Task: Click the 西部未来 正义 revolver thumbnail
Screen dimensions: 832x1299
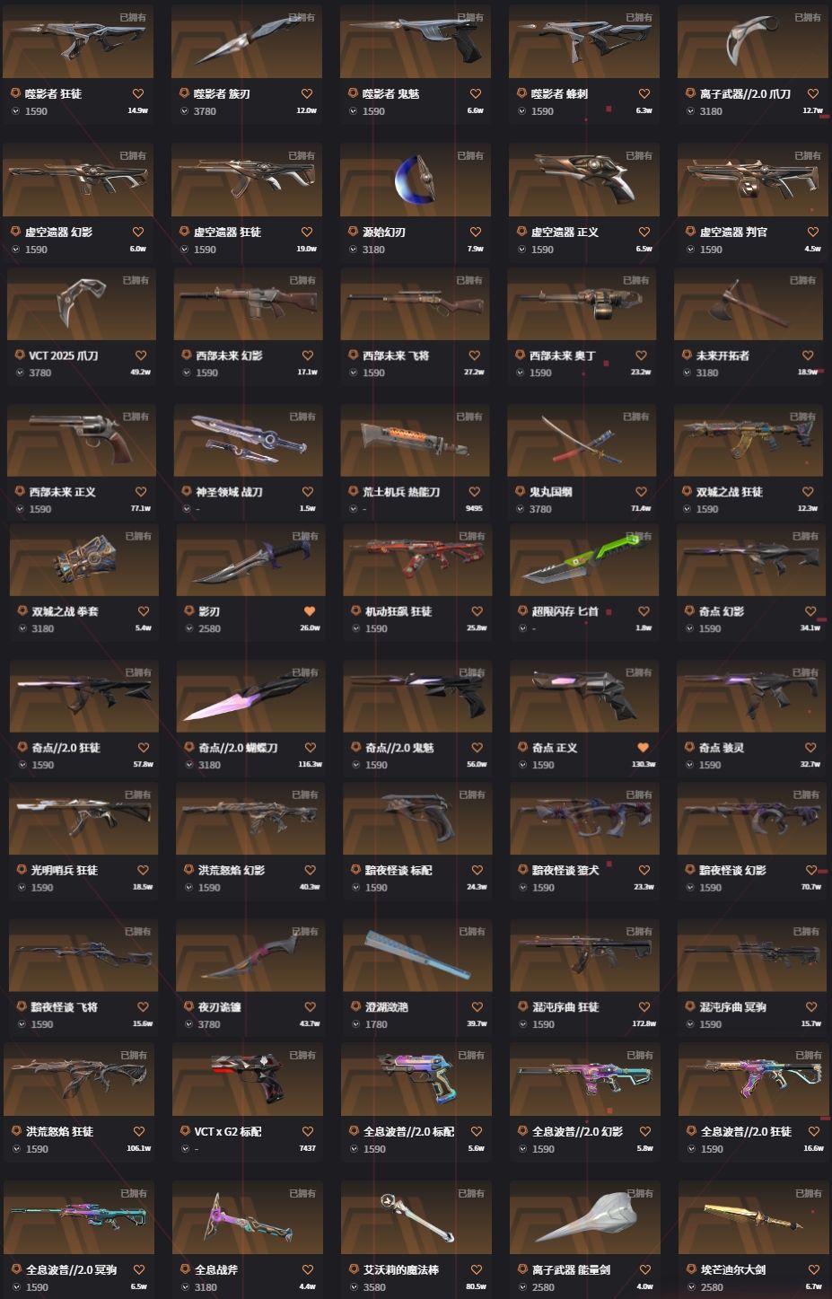Action: [82, 441]
